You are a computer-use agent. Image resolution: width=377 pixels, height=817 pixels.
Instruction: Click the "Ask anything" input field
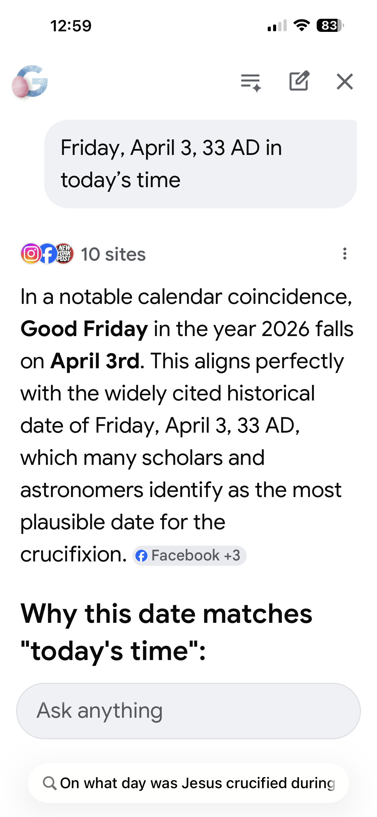pos(188,711)
